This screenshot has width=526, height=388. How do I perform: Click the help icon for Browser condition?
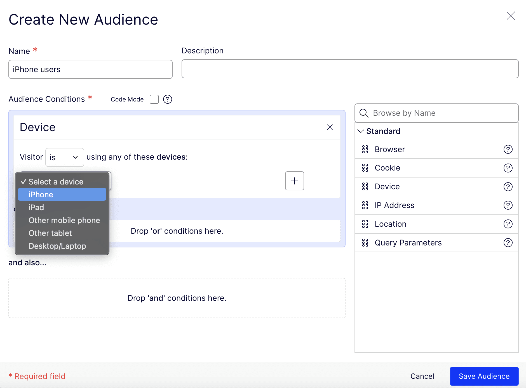click(x=508, y=149)
